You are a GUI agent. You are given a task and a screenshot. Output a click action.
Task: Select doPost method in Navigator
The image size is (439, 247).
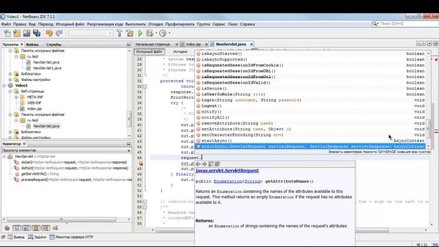tap(75, 168)
